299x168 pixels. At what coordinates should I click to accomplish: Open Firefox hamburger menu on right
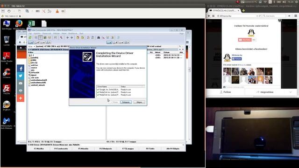click(296, 16)
